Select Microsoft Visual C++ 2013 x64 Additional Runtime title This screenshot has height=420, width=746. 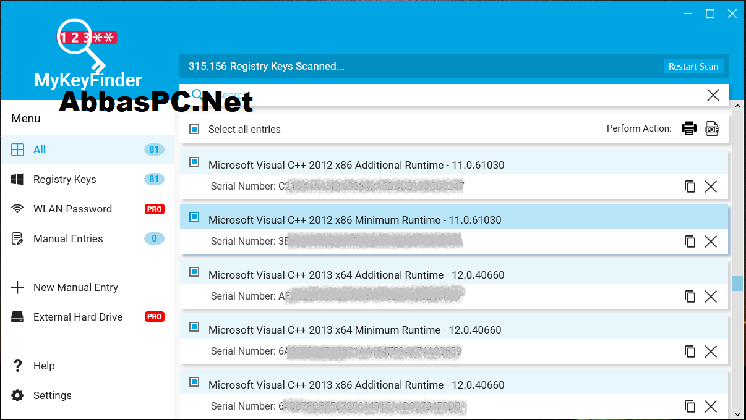[x=356, y=275]
